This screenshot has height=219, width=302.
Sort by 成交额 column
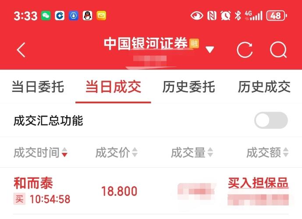coord(267,152)
